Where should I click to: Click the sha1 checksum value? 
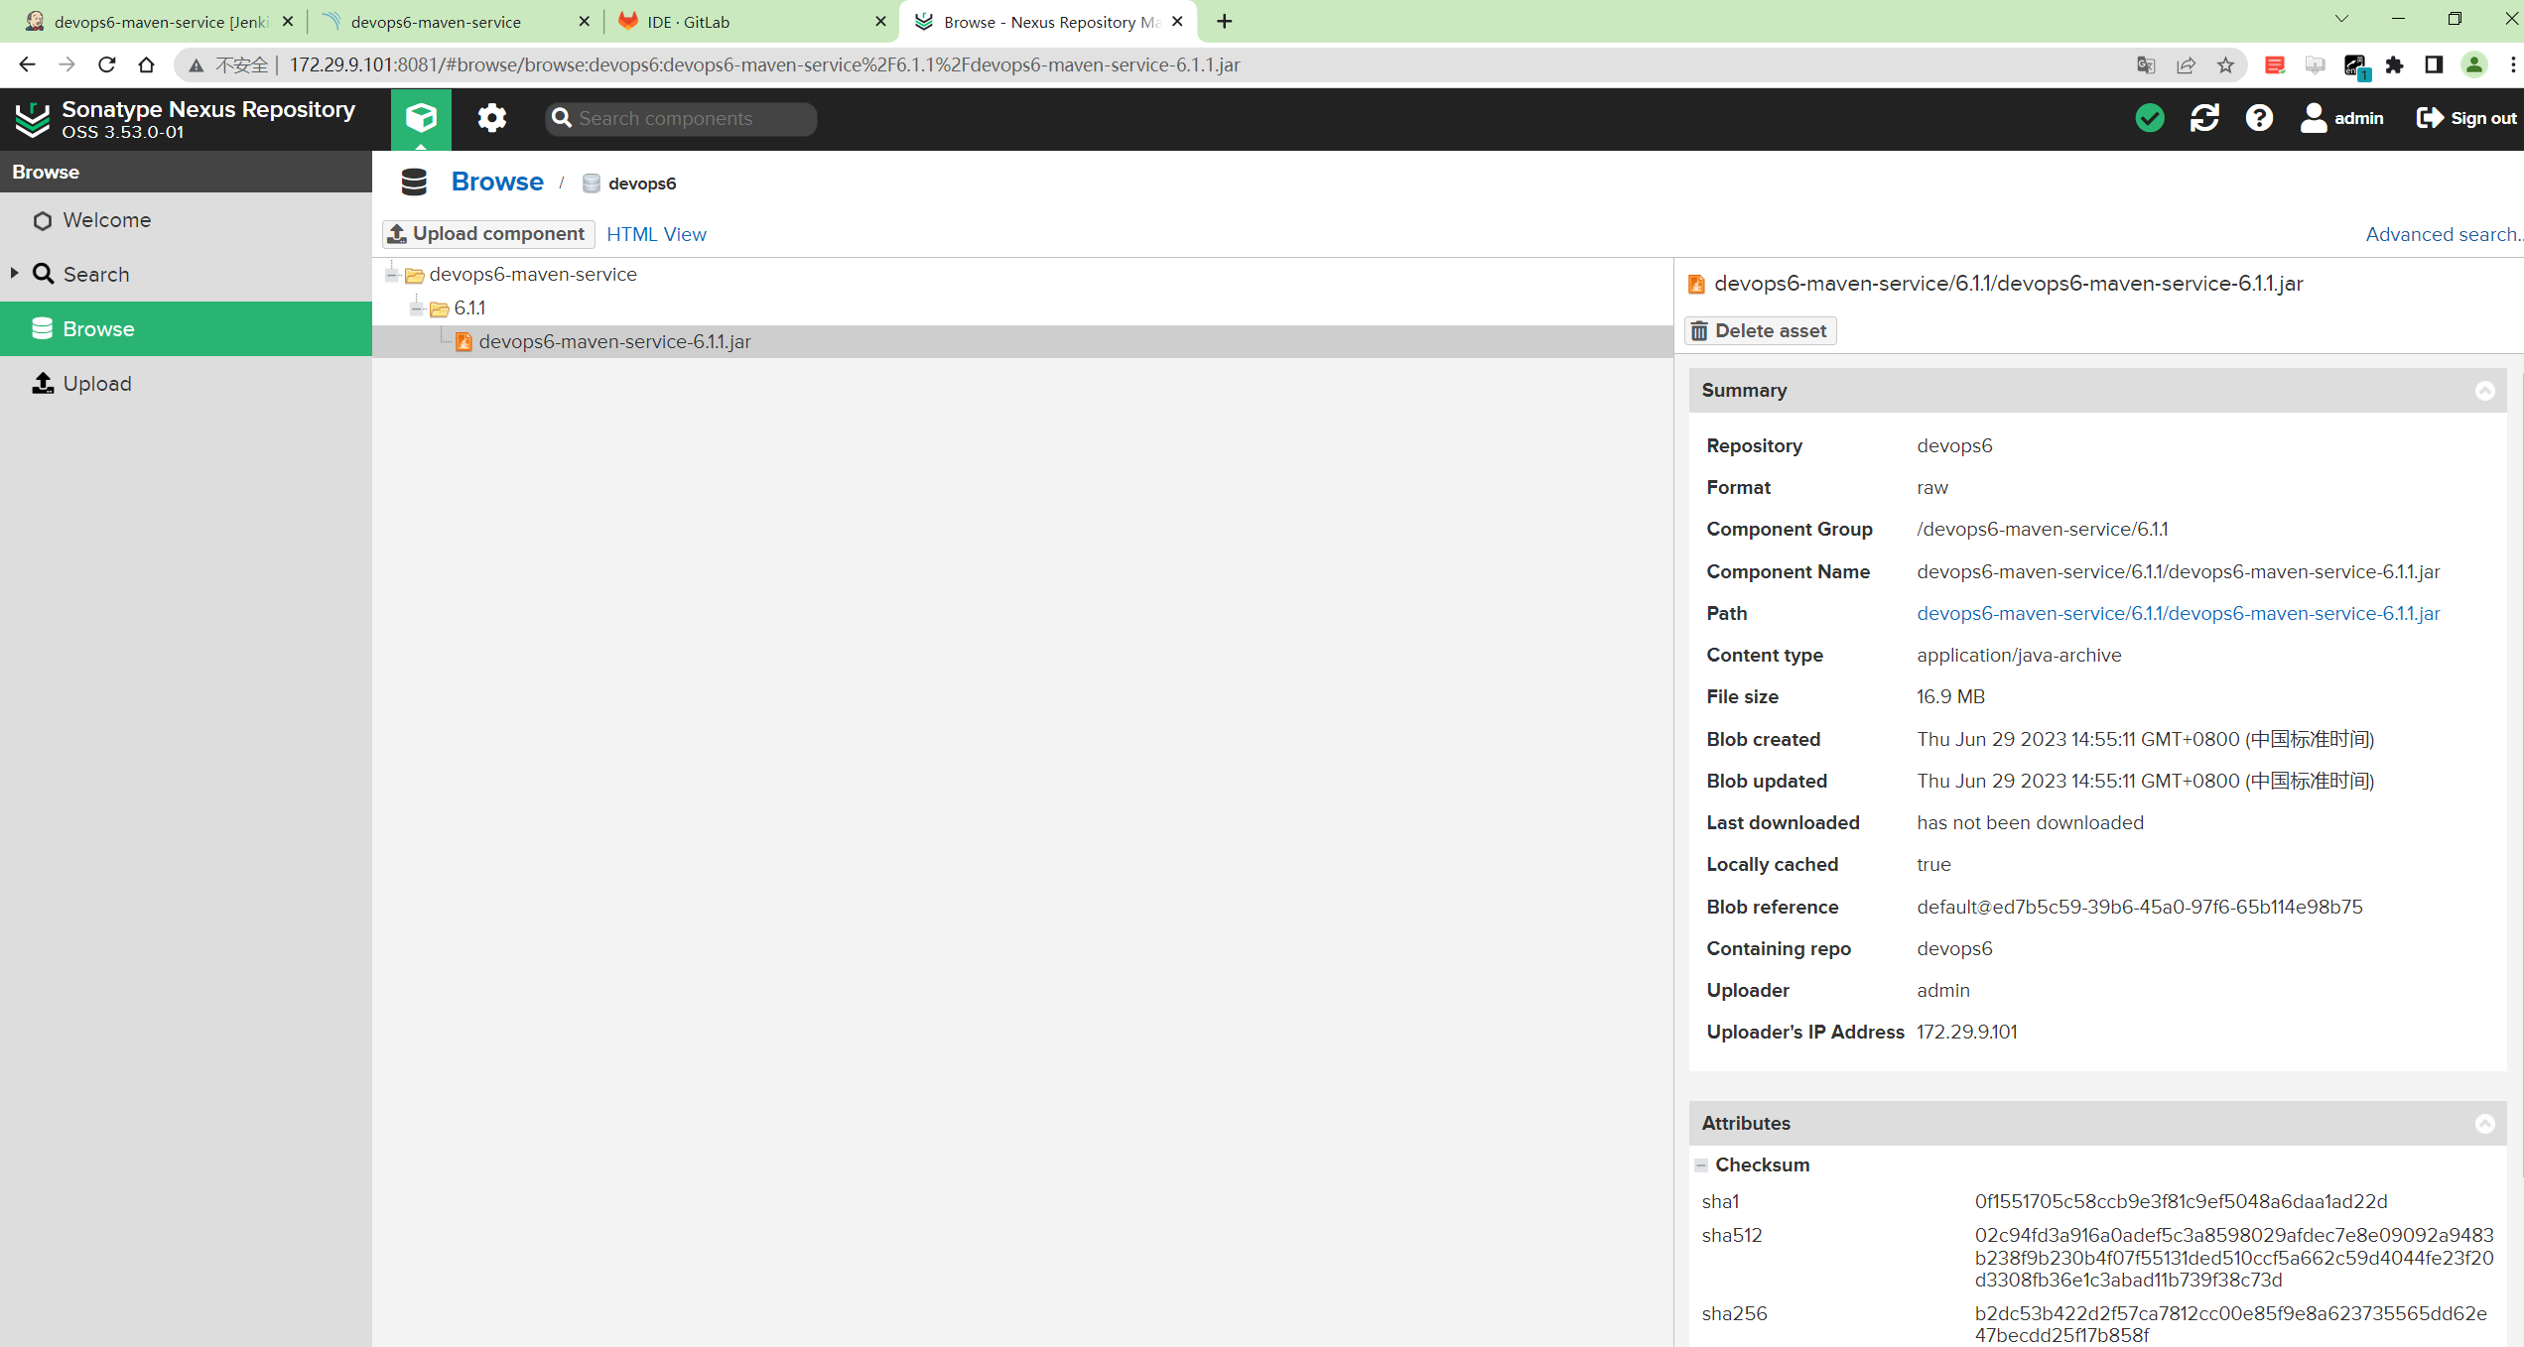pyautogui.click(x=2181, y=1201)
